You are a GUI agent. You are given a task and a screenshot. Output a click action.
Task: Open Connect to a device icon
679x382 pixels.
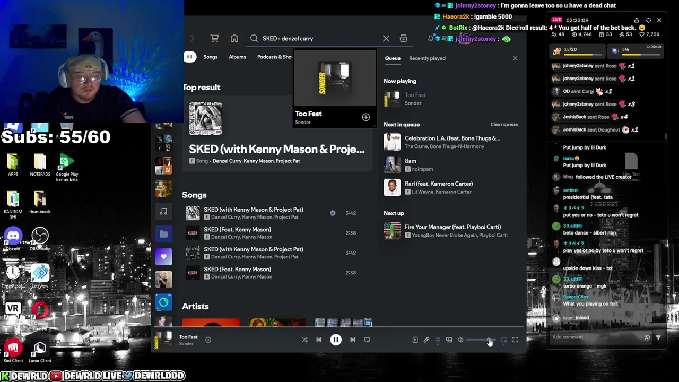coord(449,340)
